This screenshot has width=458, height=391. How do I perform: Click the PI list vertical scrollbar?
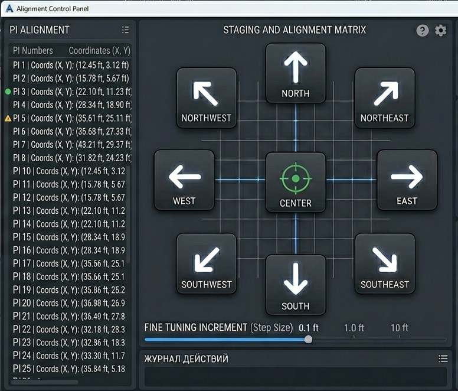click(x=129, y=215)
